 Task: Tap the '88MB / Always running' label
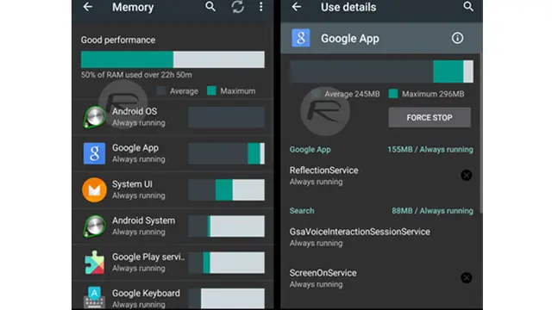tap(432, 210)
